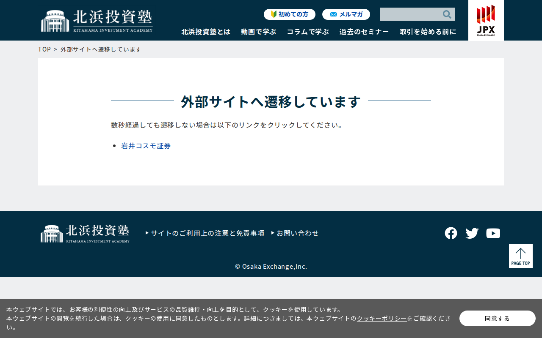Focus the header search input field
The height and width of the screenshot is (338, 542).
click(411, 14)
